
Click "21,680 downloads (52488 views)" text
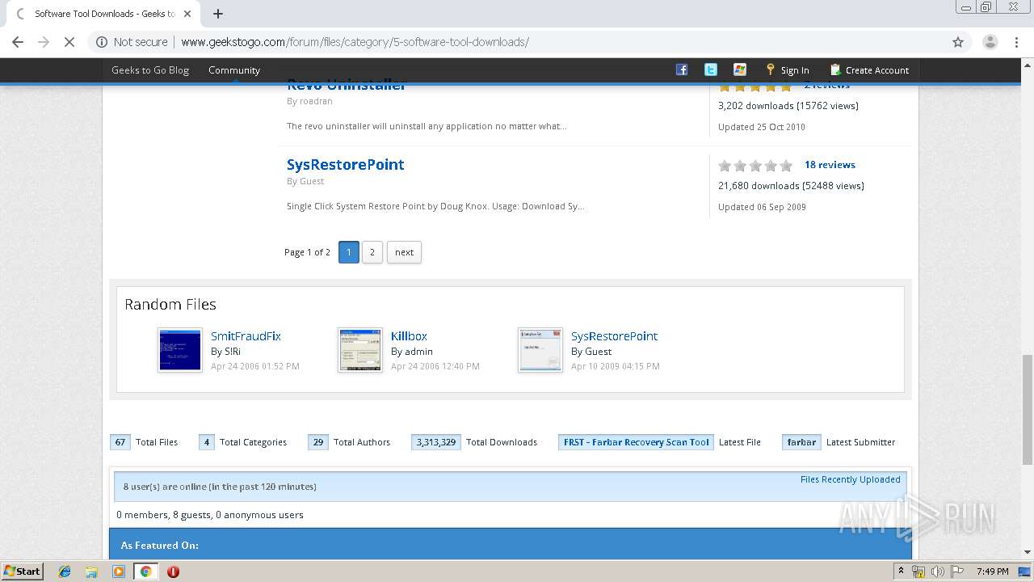tap(791, 185)
